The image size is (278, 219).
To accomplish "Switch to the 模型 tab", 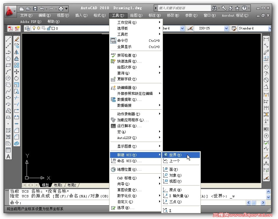I will pos(45,185).
